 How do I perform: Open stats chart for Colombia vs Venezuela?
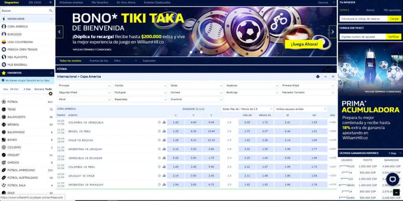(x=164, y=122)
